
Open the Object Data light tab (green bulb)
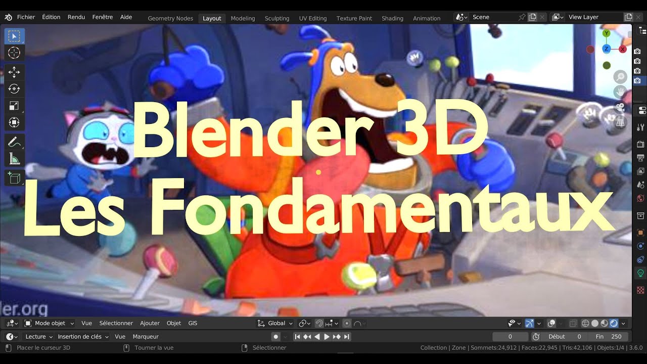(641, 274)
